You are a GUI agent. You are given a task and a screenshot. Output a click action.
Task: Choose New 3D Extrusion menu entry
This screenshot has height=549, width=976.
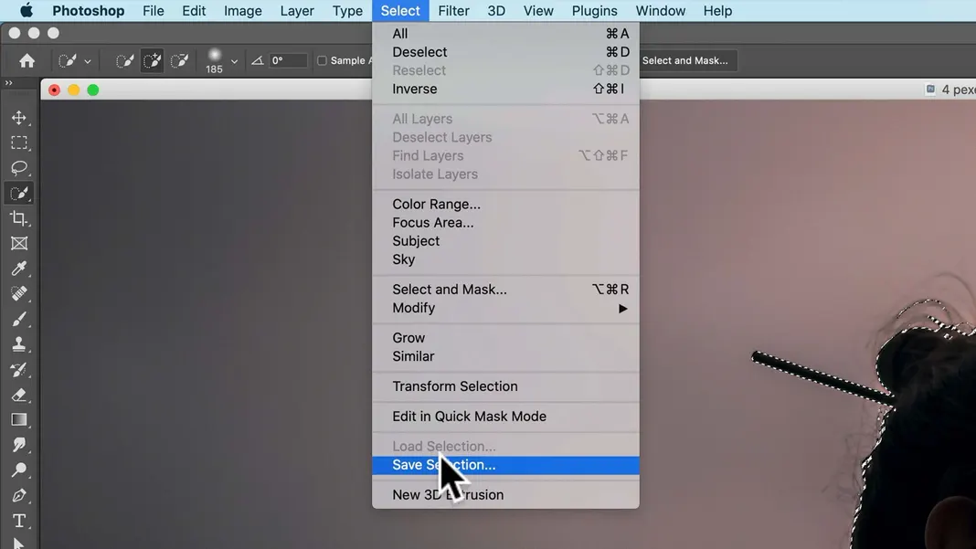(x=505, y=495)
